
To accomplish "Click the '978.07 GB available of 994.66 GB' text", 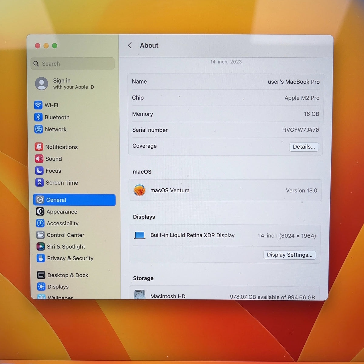I will tap(272, 297).
